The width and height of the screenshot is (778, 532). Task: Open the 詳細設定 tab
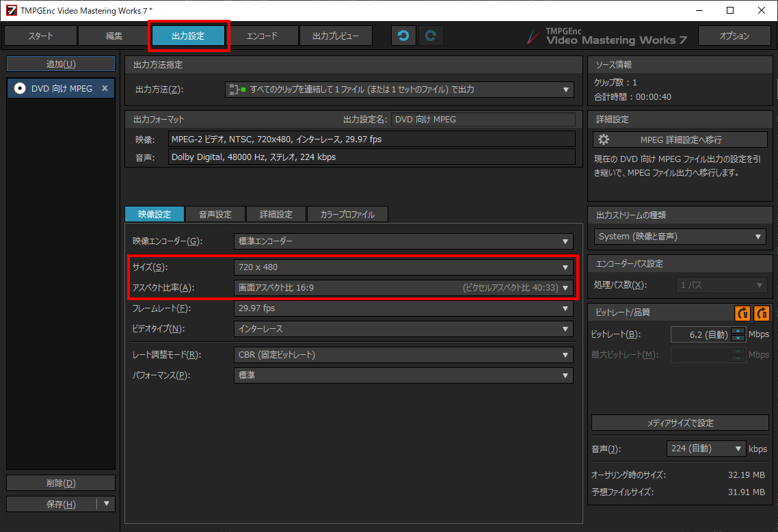(x=276, y=215)
